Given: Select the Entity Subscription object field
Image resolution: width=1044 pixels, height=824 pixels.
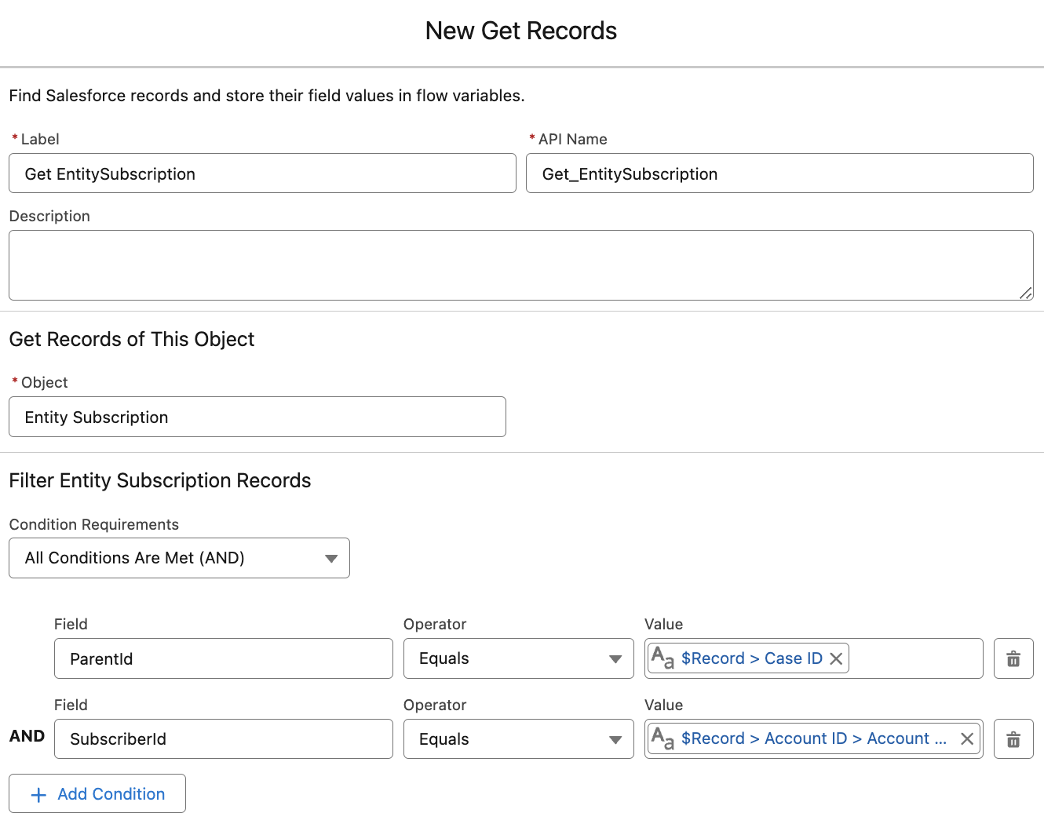Looking at the screenshot, I should point(257,417).
